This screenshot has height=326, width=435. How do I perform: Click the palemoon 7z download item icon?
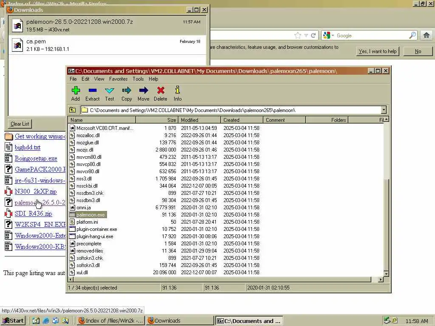[17, 25]
